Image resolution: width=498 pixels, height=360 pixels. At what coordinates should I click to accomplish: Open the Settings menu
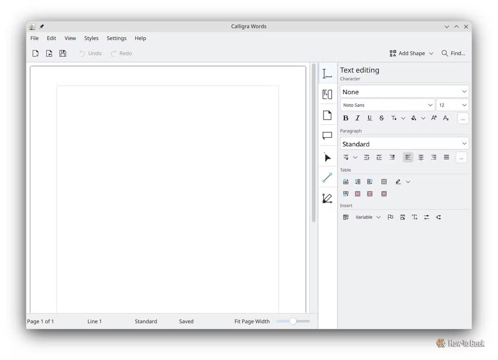117,38
